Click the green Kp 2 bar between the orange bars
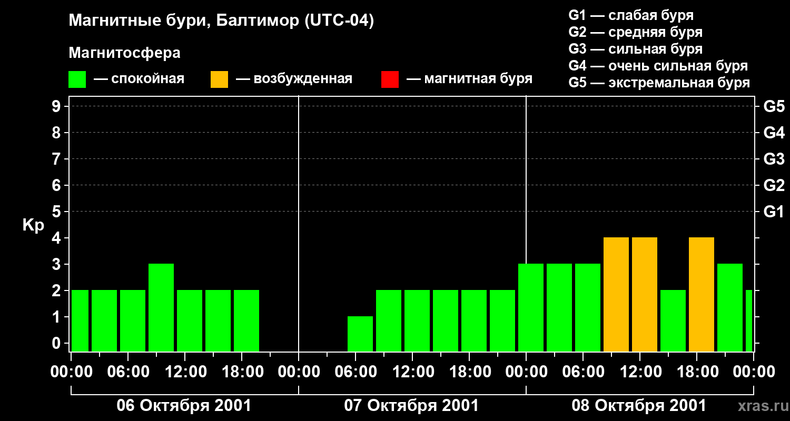 click(673, 321)
